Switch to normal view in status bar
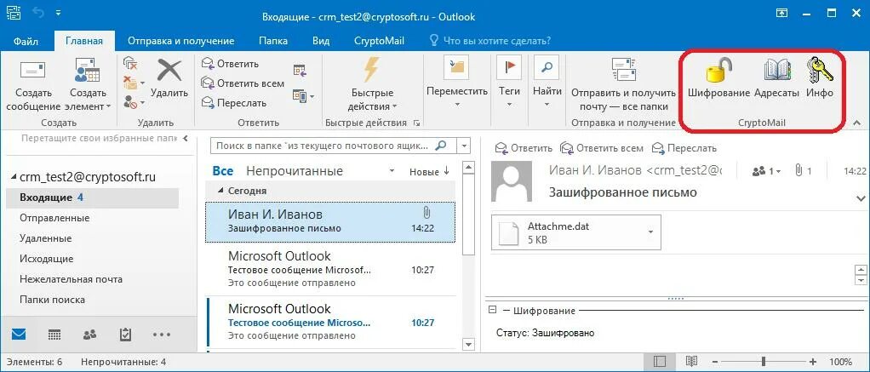 tap(659, 362)
